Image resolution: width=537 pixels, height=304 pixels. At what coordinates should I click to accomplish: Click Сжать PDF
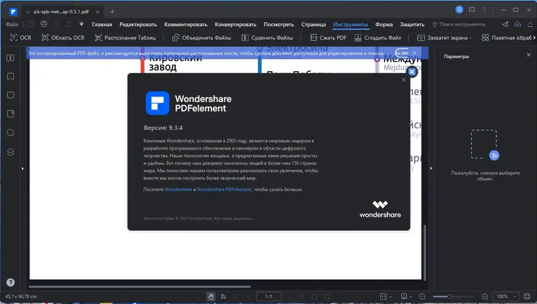(x=328, y=38)
